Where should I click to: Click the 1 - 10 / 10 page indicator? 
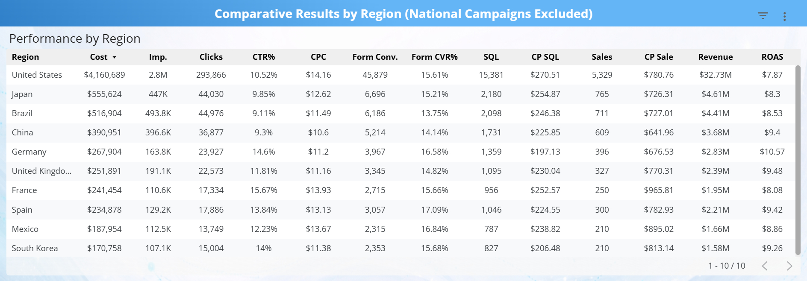coord(727,266)
